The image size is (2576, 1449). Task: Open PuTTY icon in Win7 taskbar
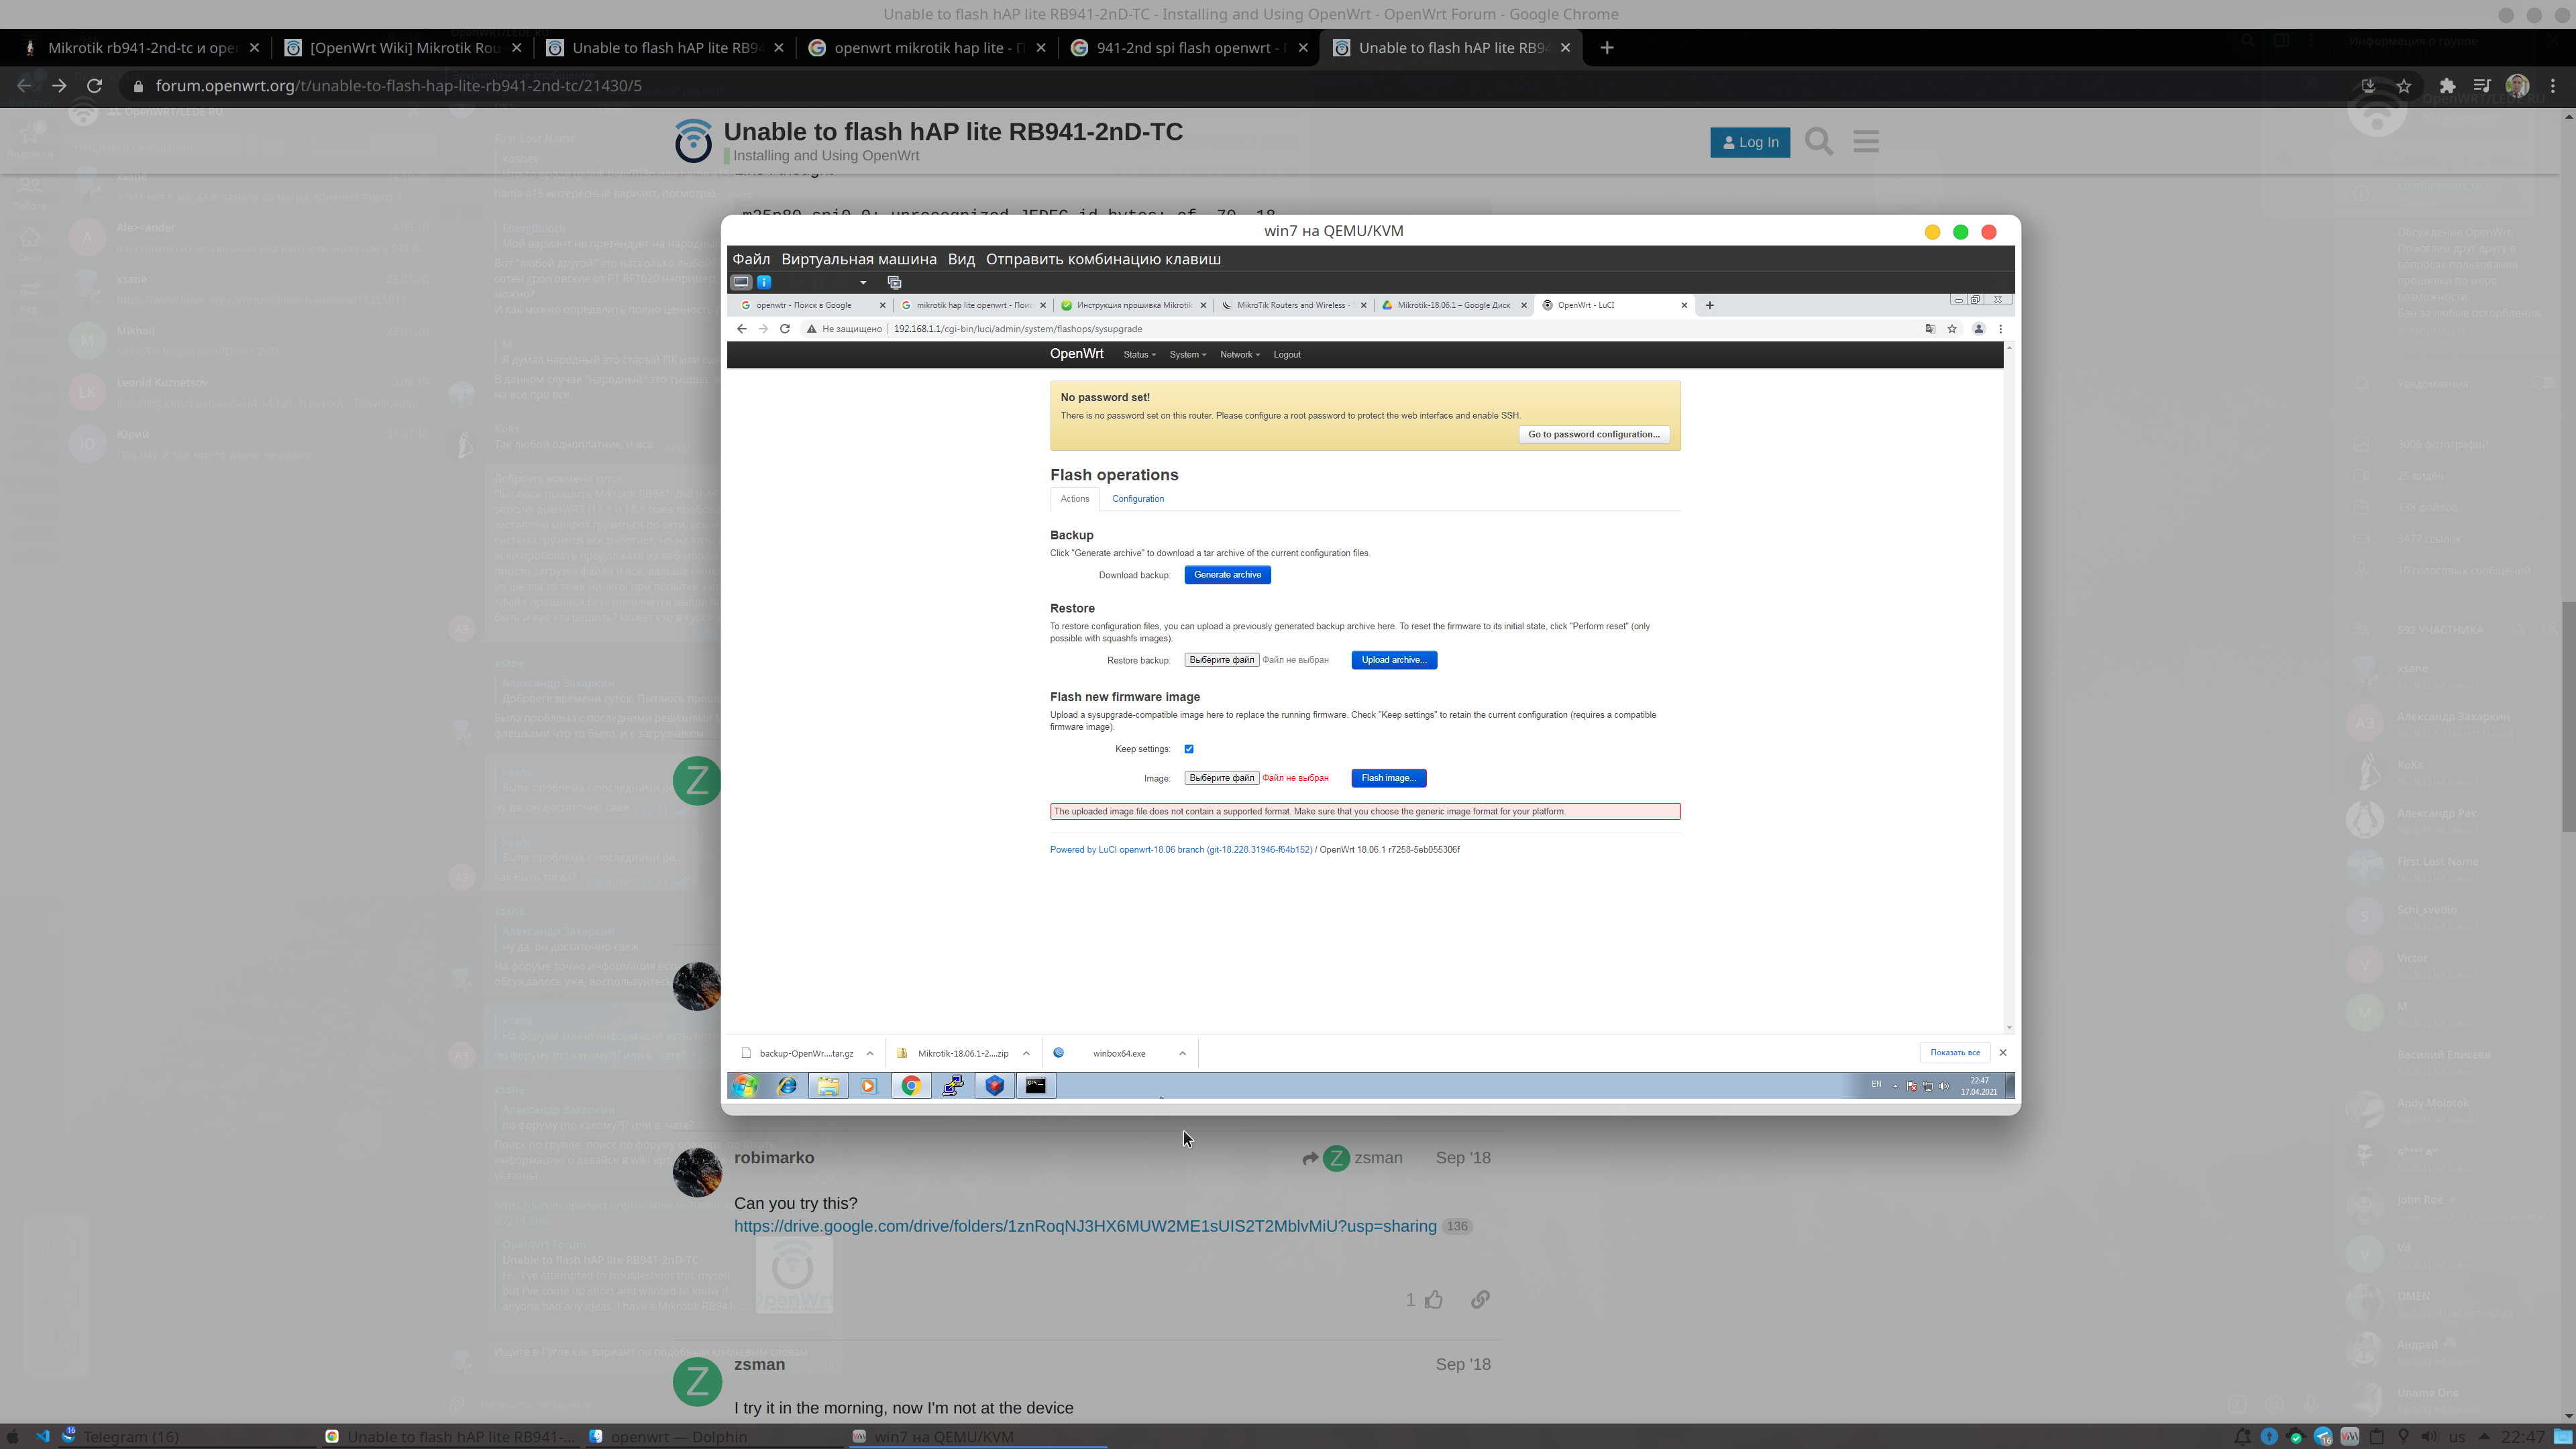(952, 1085)
